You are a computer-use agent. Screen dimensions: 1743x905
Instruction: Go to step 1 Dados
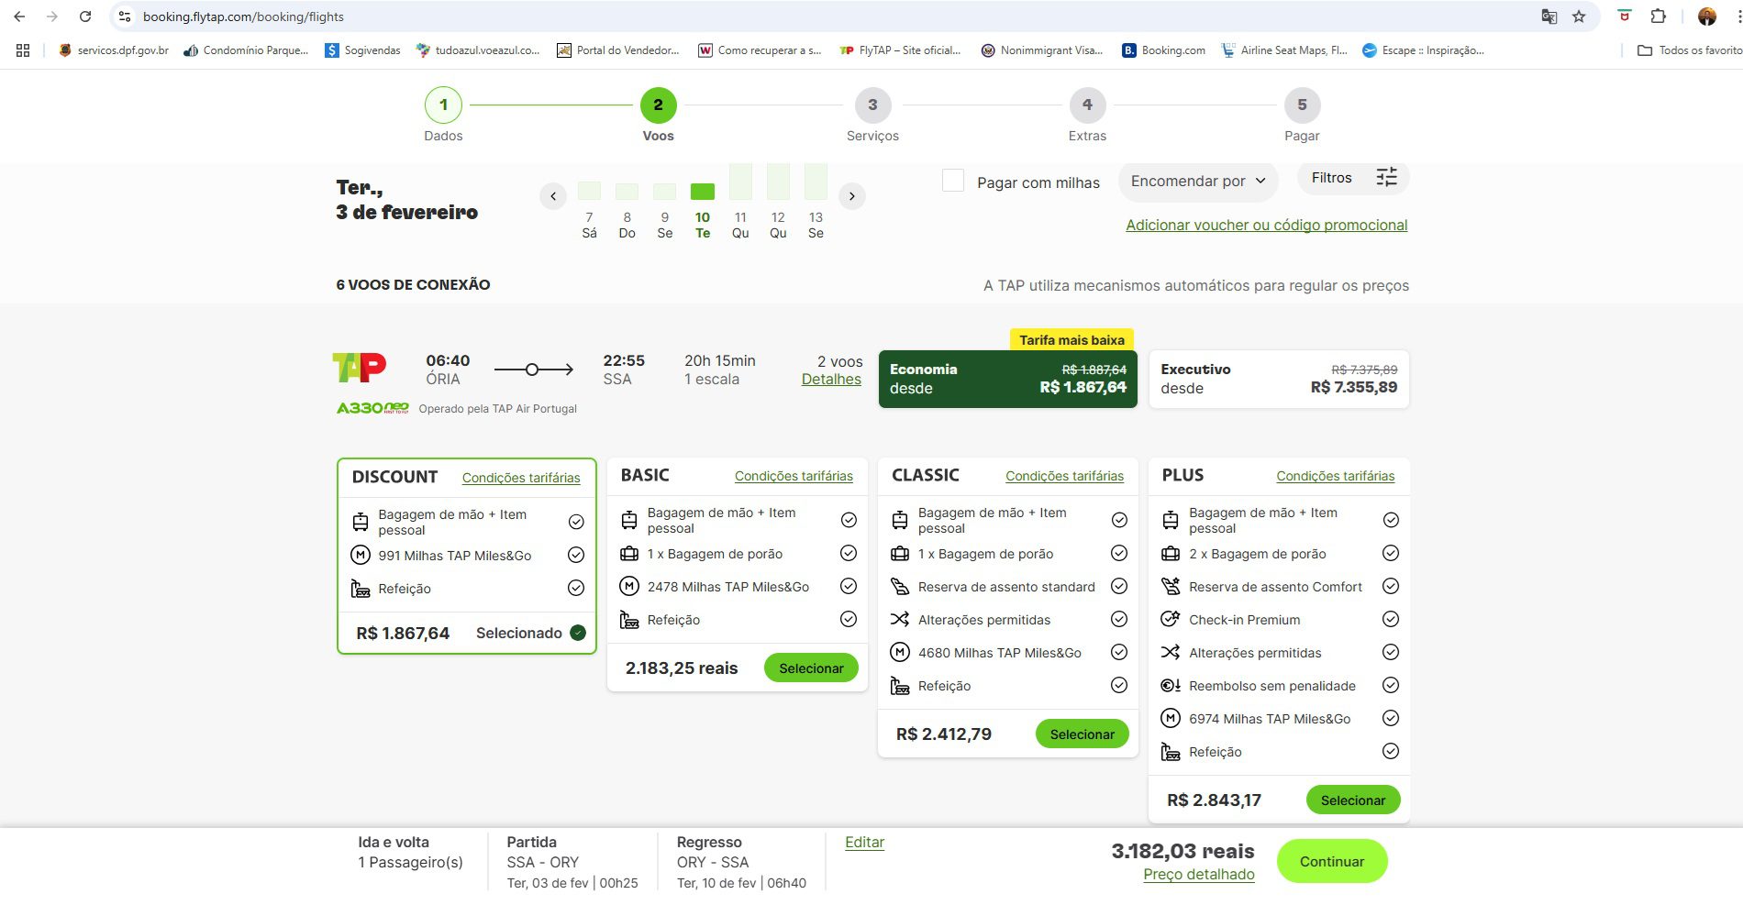click(443, 105)
